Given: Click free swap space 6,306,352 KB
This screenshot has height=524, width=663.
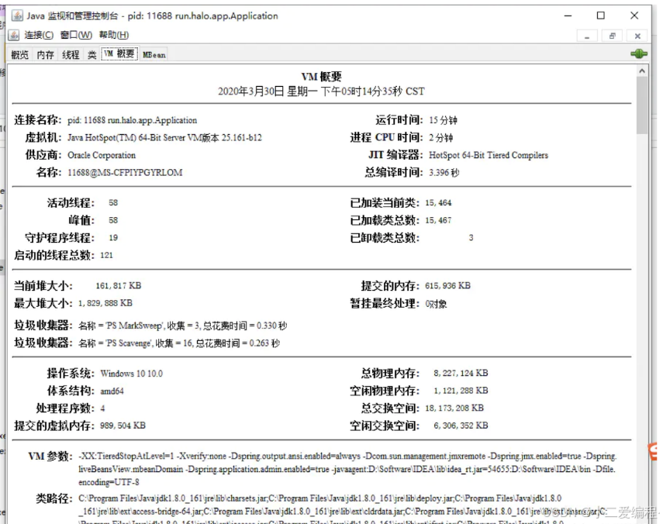Looking at the screenshot, I should click(461, 426).
